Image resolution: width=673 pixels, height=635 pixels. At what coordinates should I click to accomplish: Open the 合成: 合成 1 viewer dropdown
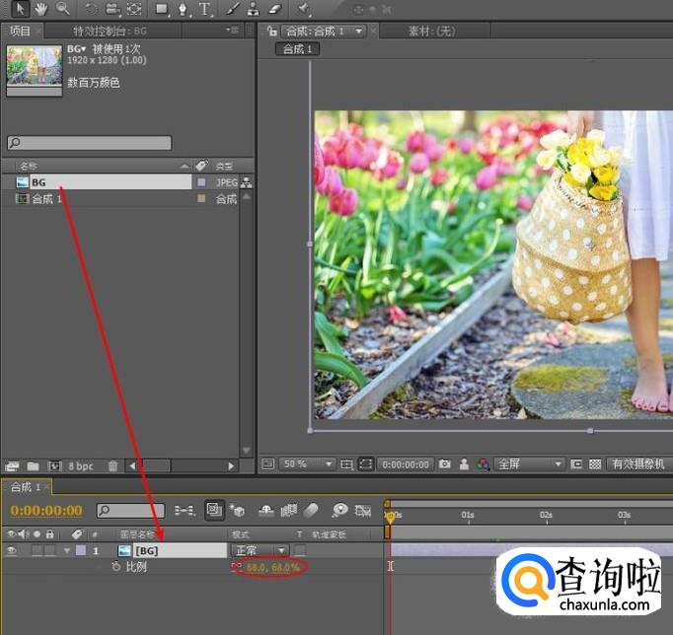click(324, 31)
